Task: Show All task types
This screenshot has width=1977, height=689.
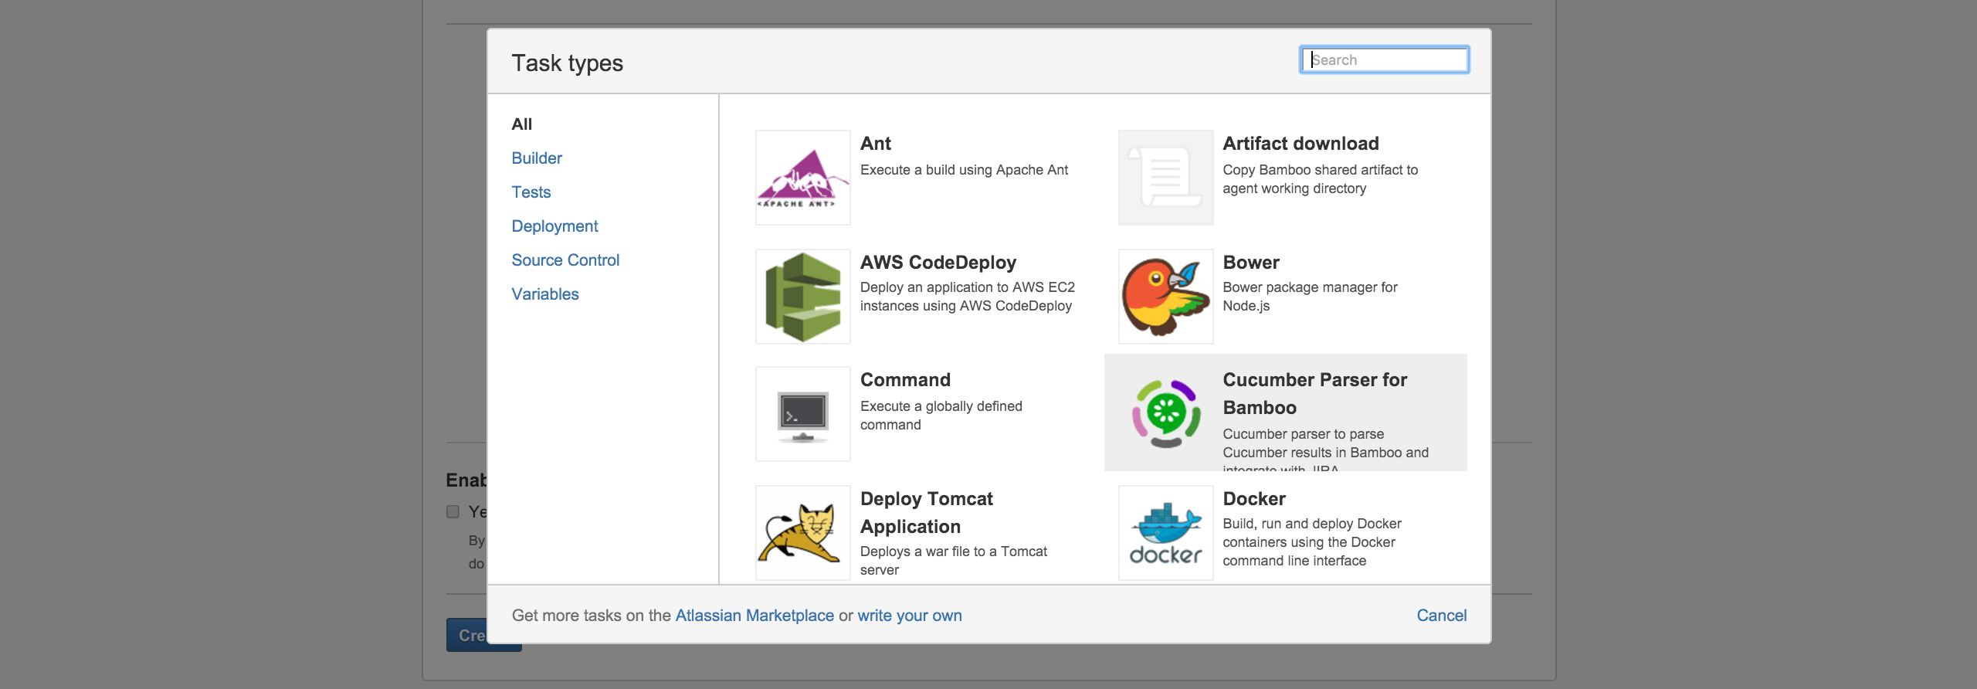Action: pyautogui.click(x=522, y=124)
